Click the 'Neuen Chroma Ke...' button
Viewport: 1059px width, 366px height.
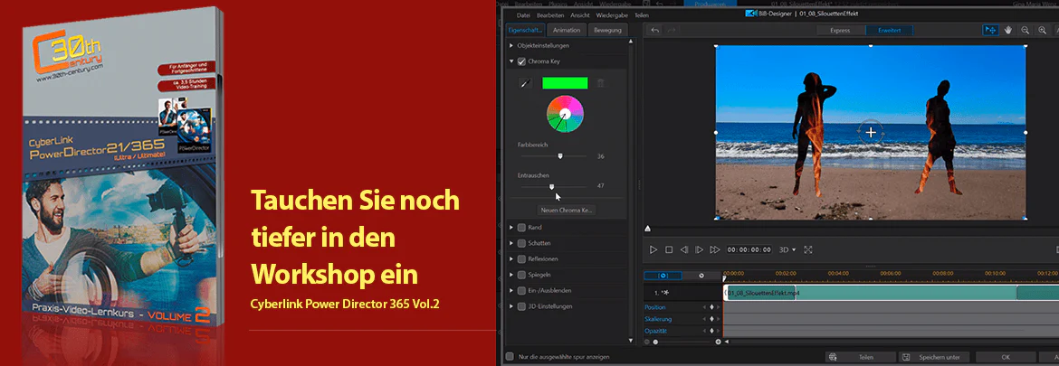click(568, 211)
